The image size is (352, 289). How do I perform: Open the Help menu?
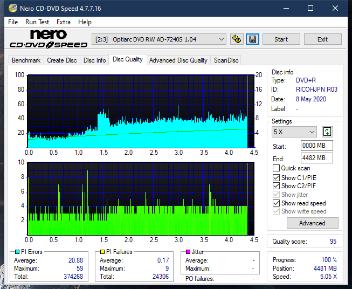[x=85, y=22]
